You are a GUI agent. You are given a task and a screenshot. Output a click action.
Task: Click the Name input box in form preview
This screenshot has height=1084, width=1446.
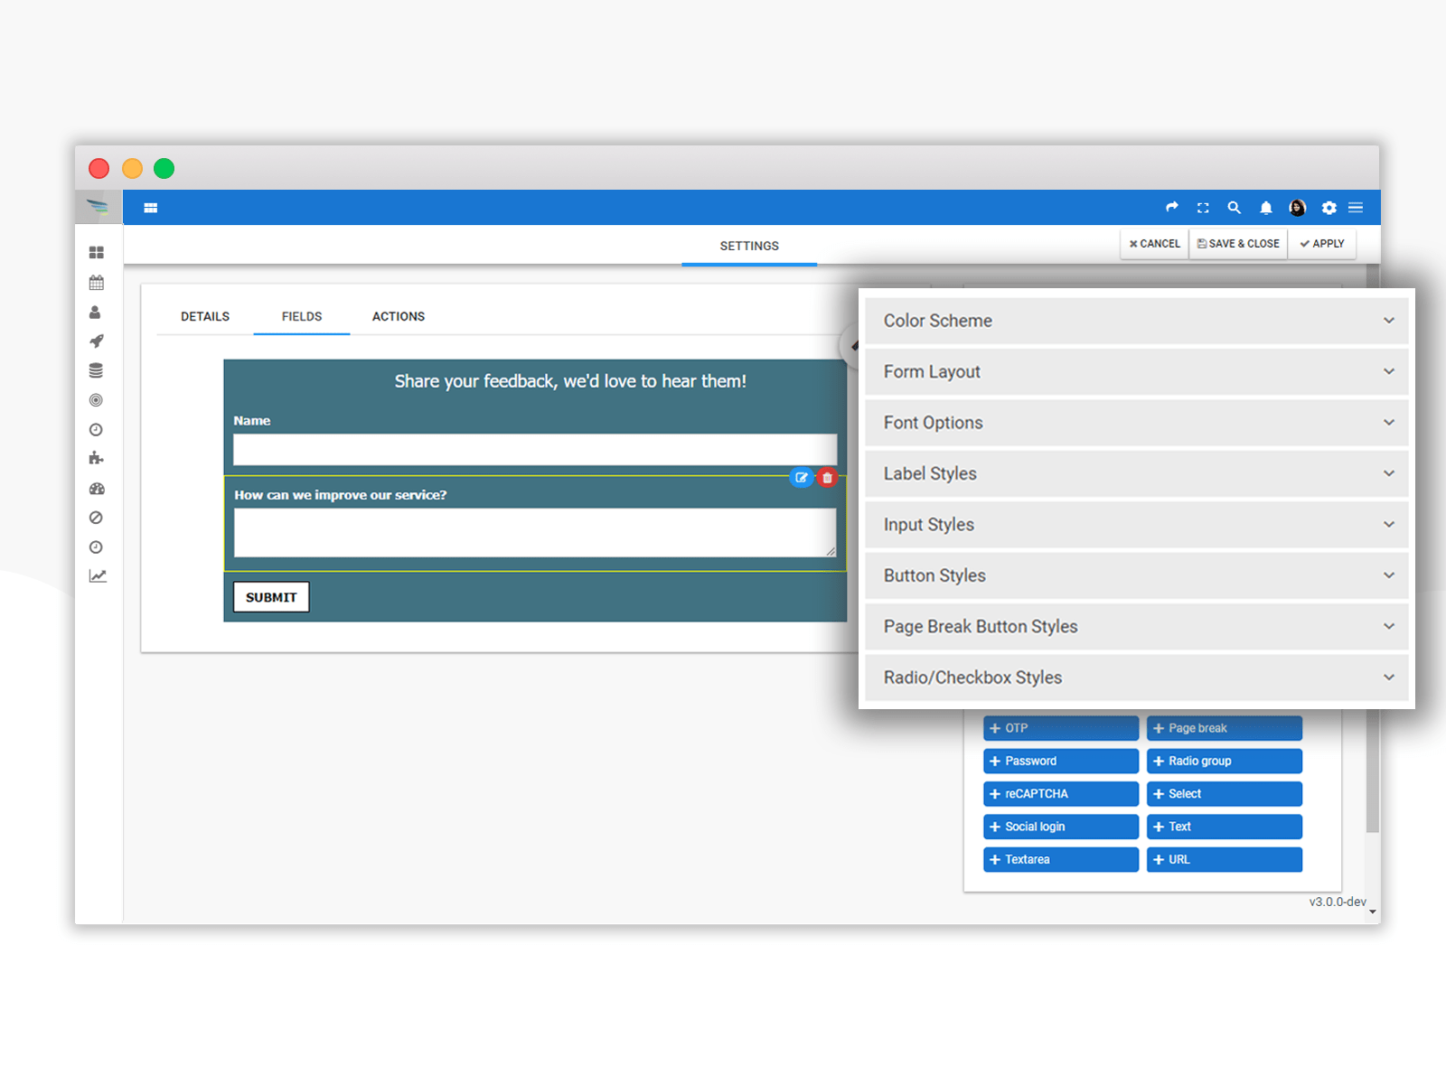point(535,449)
